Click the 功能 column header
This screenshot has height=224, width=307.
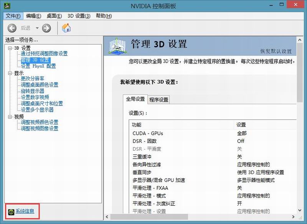[181, 124]
